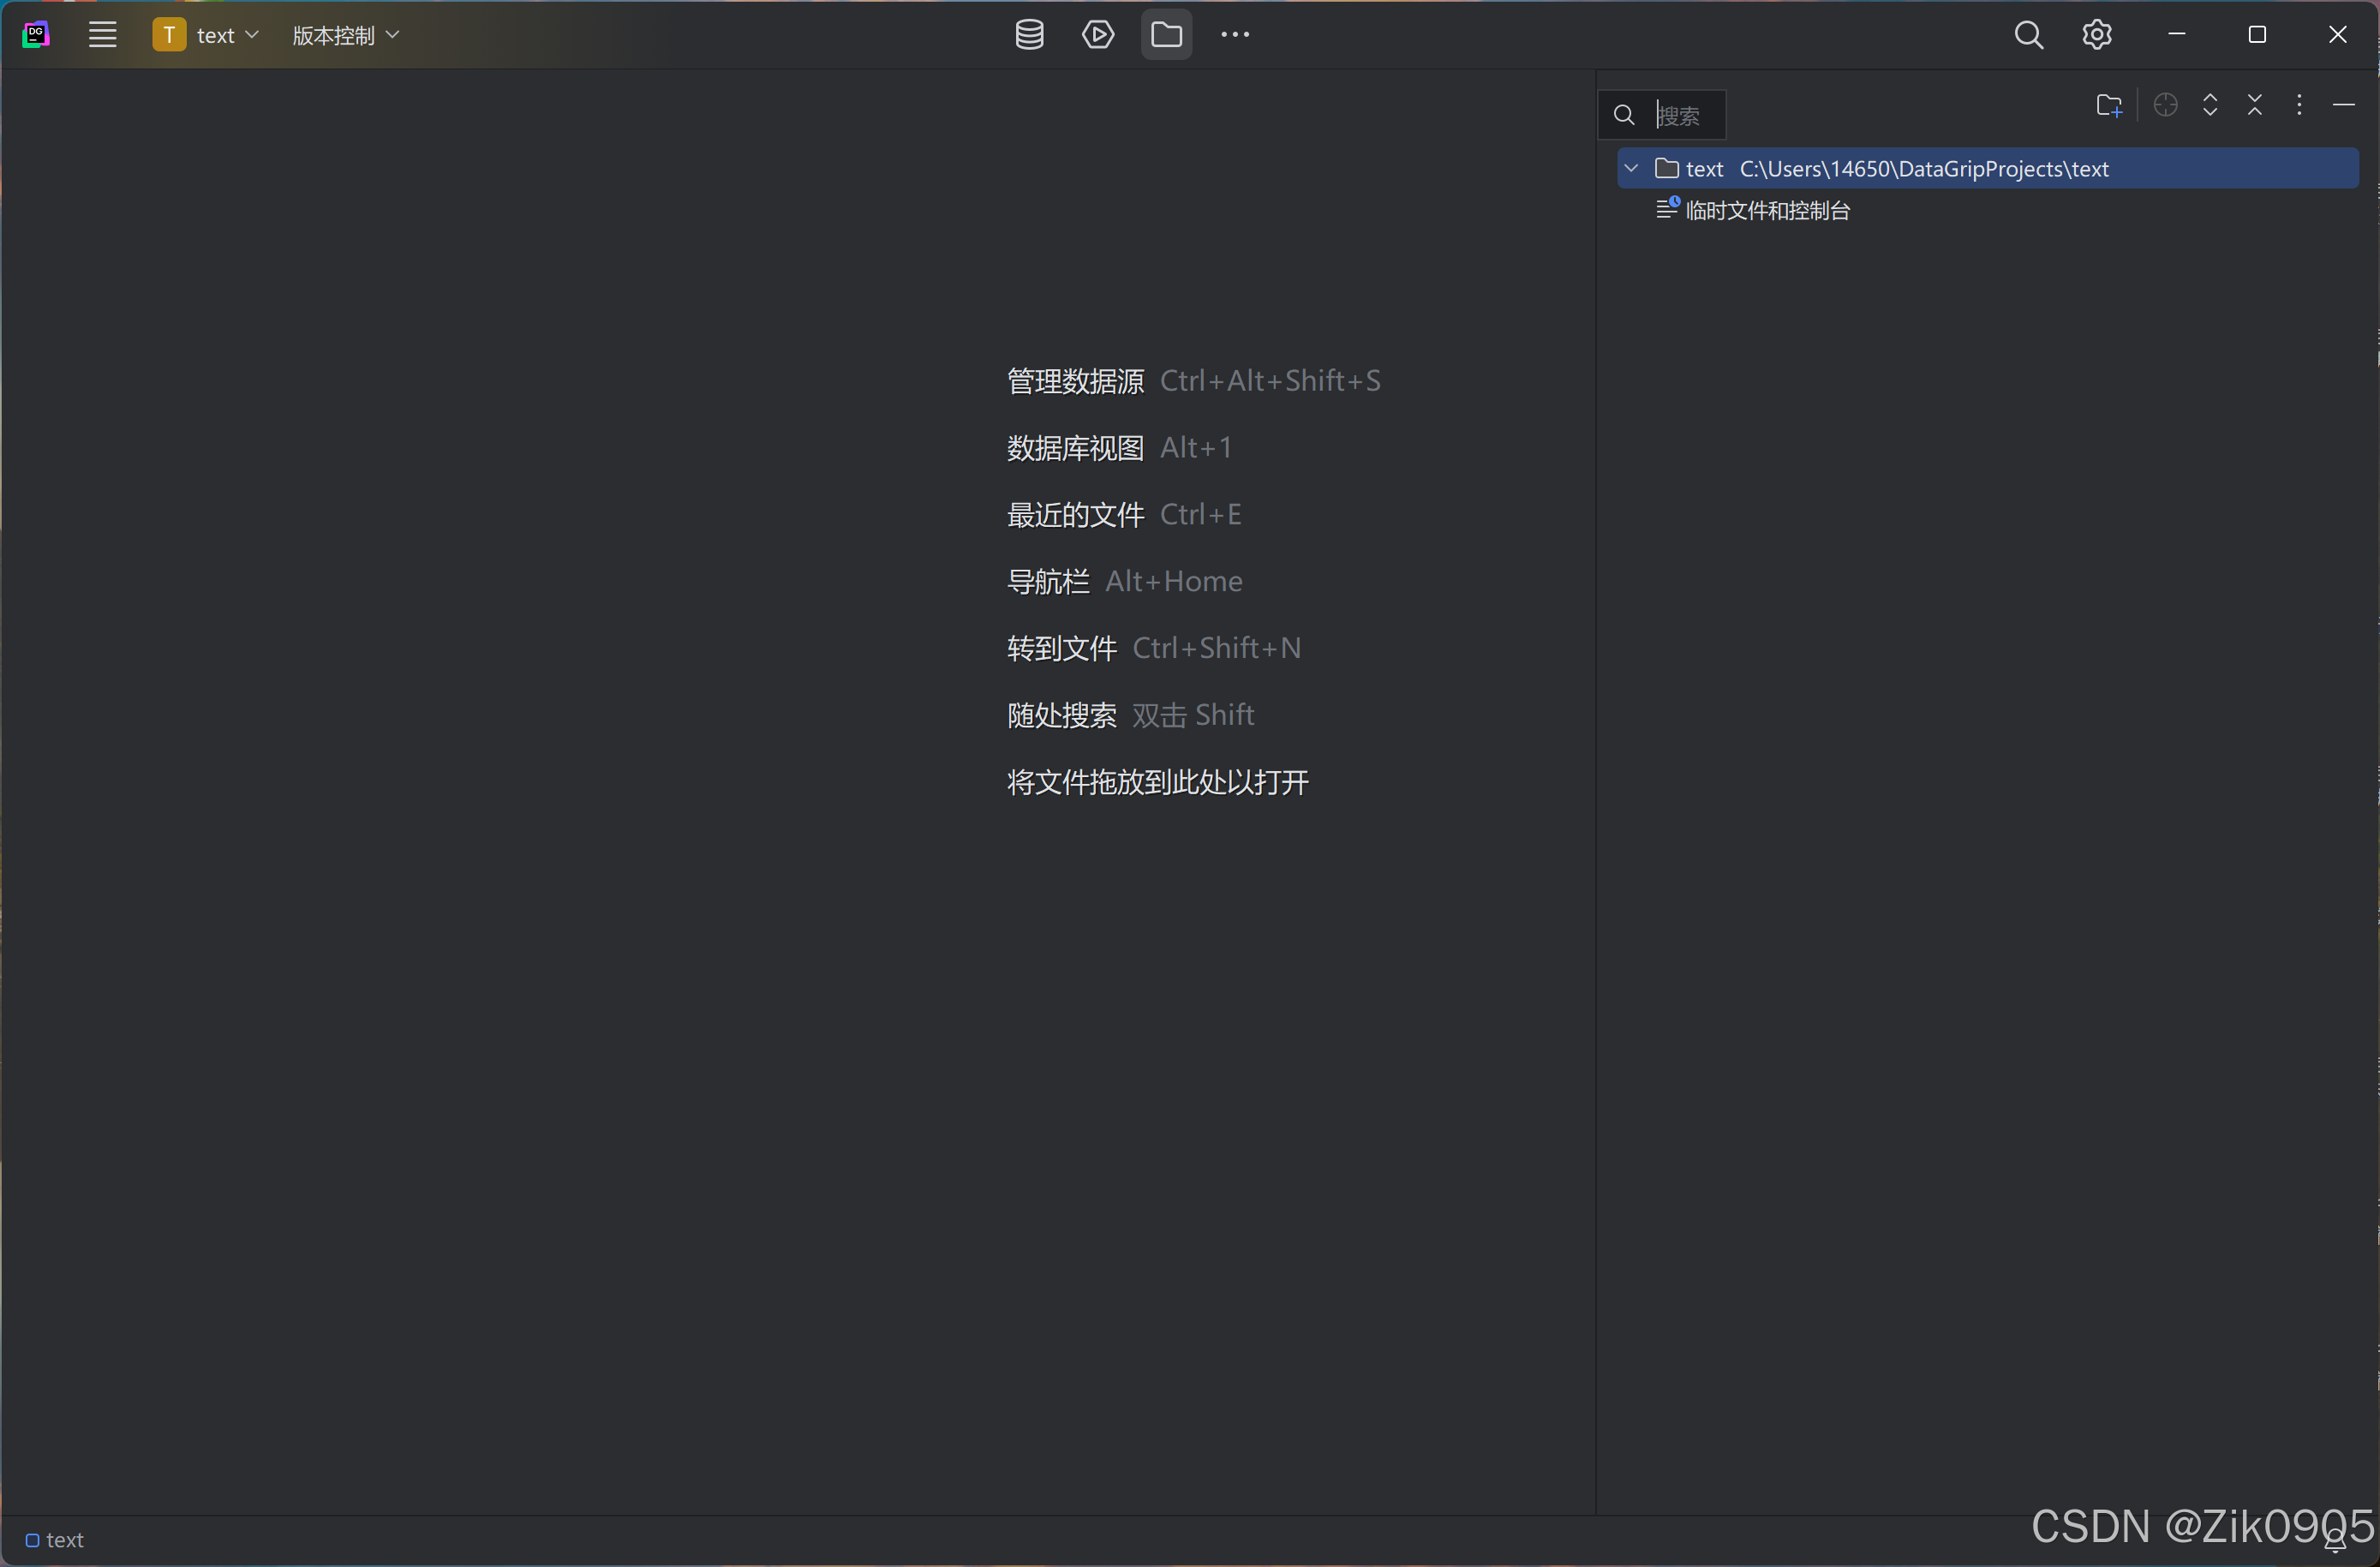Open the Query Console icon in toolbar

(1097, 34)
